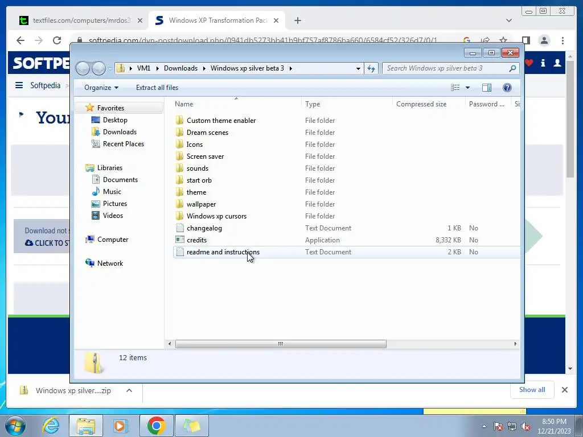Open Network in navigation pane
The height and width of the screenshot is (437, 583).
110,263
